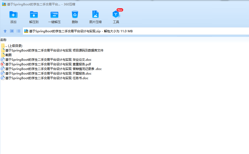Click the PDF icon of 查重报告.pdf
The height and width of the screenshot is (154, 249).
click(x=3, y=64)
